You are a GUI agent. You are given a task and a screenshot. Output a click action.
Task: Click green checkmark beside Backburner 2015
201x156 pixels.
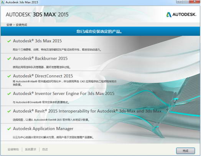(x=9, y=59)
